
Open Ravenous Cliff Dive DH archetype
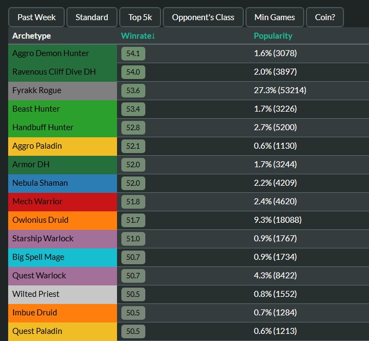[x=63, y=72]
